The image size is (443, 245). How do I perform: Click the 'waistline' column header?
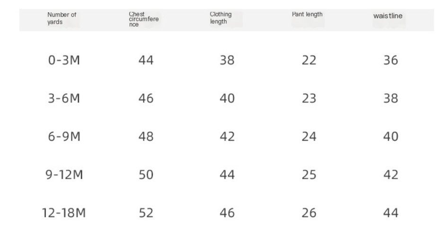tap(388, 16)
